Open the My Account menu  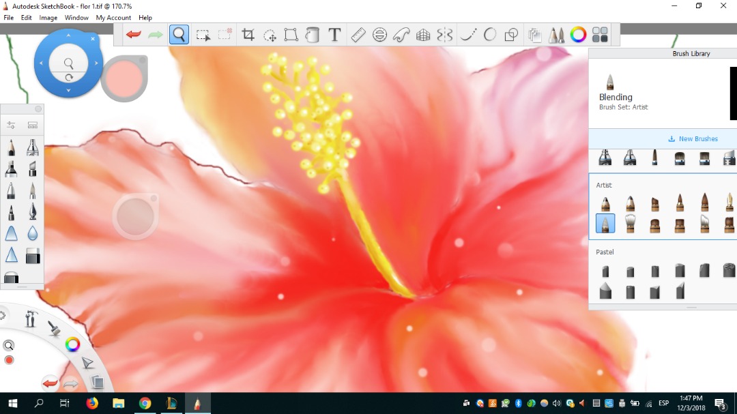[x=113, y=18]
